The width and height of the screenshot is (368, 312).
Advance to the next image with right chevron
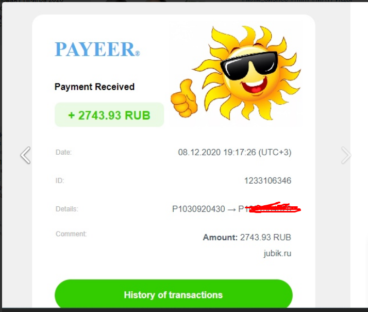tap(346, 155)
